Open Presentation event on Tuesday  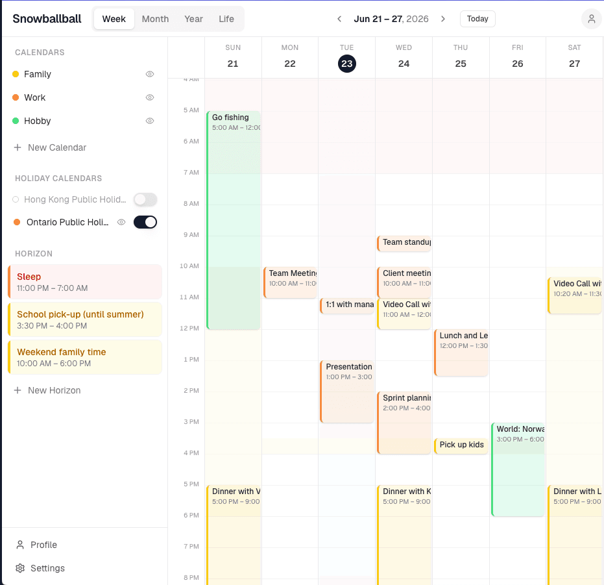point(347,392)
